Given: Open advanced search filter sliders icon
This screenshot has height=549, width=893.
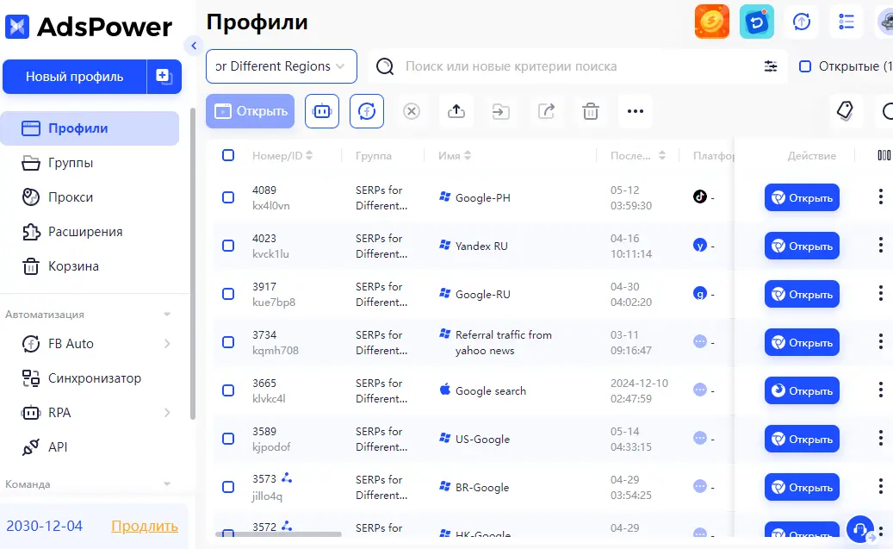Looking at the screenshot, I should tap(771, 66).
